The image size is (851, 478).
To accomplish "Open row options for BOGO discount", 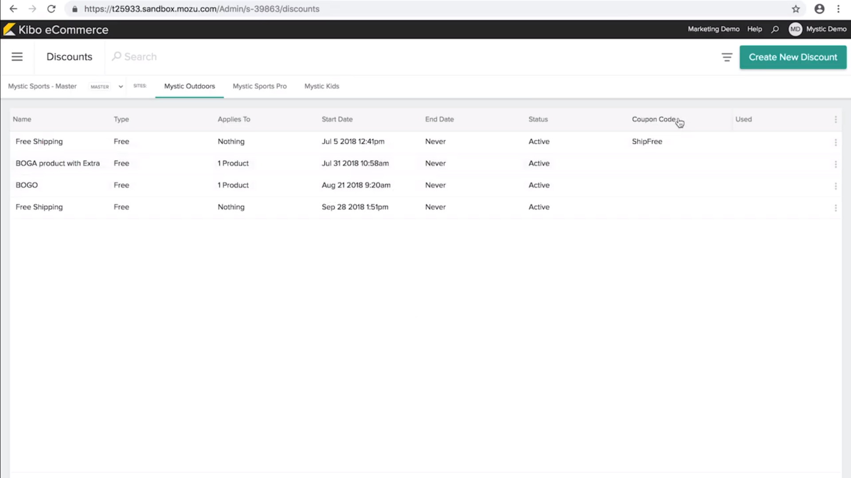I will 835,186.
